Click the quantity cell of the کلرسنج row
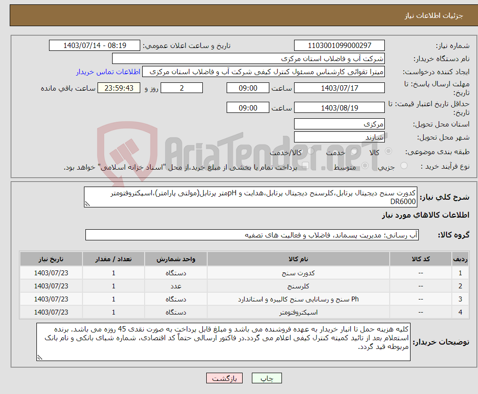478x394 pixels. (x=114, y=286)
